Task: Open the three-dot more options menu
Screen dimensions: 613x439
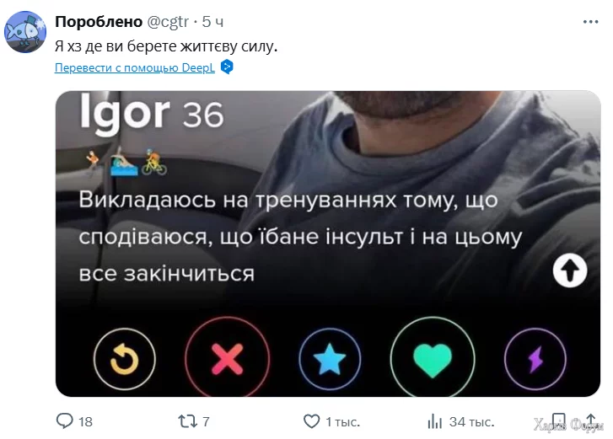Action: click(x=590, y=22)
